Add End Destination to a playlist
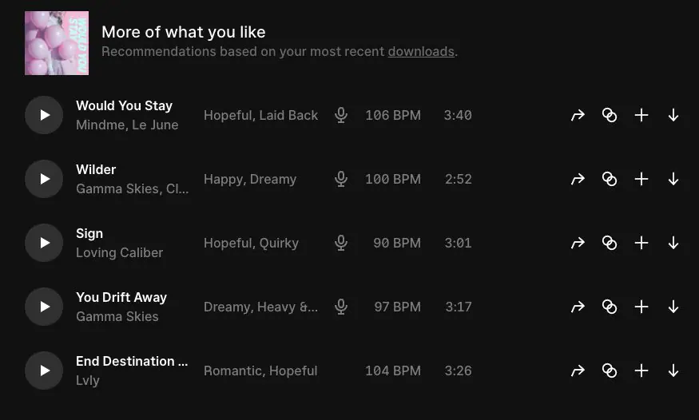 tap(641, 370)
